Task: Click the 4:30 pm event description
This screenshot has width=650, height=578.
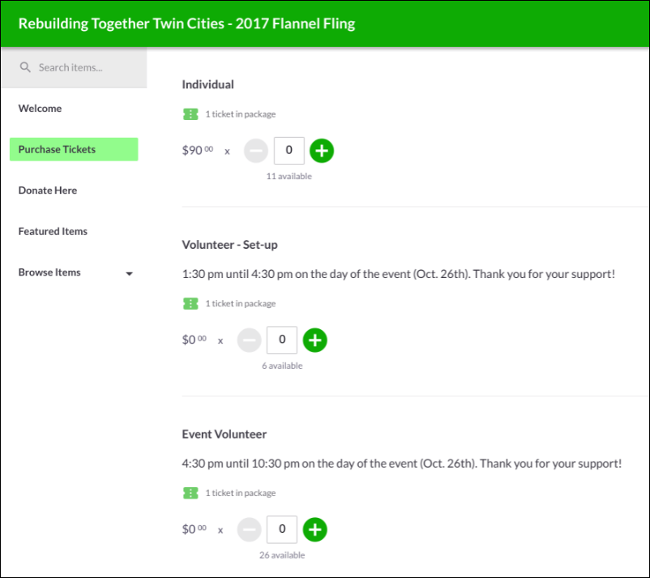Action: click(402, 464)
